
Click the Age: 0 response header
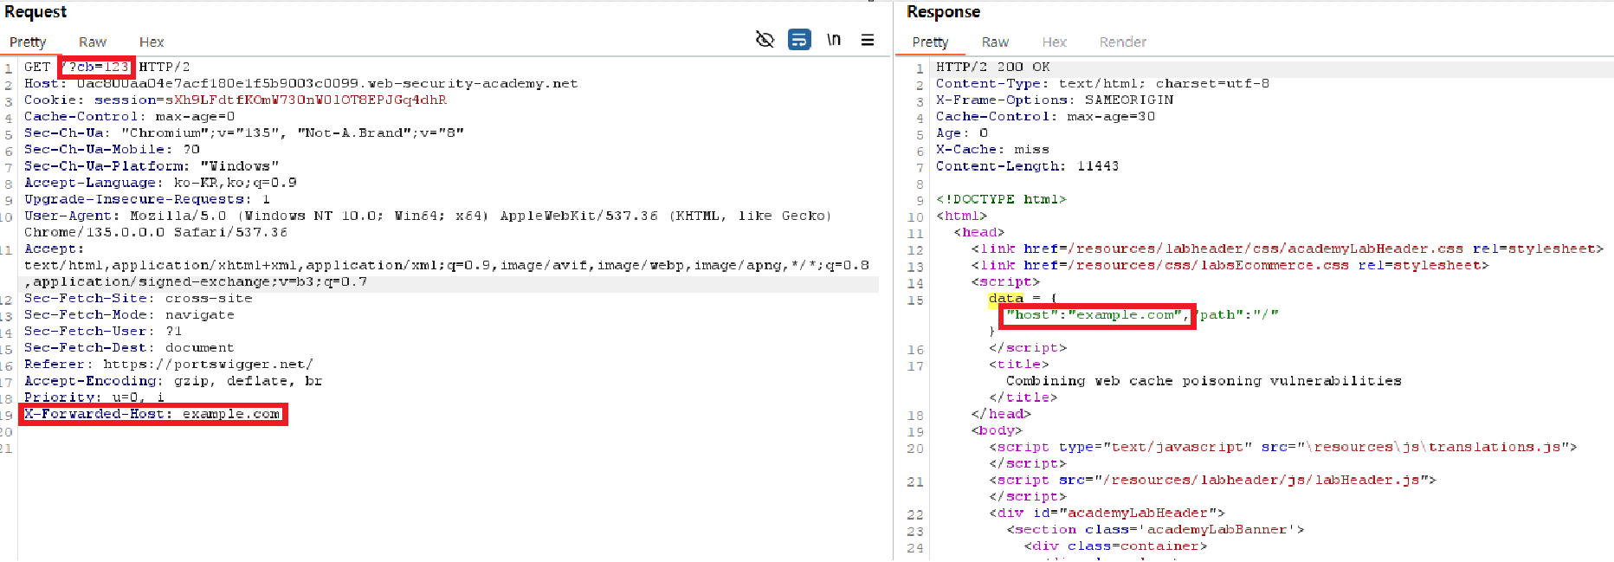(x=962, y=132)
